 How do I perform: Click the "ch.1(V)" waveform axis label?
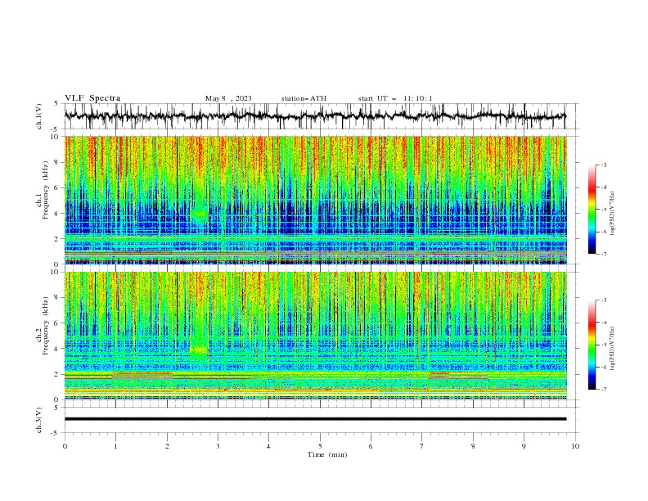pyautogui.click(x=39, y=116)
